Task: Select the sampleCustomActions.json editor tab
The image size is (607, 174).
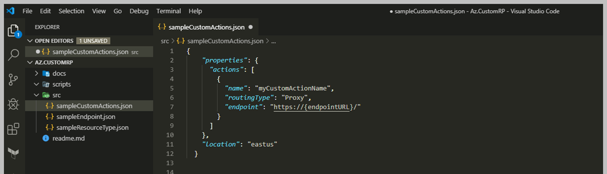Action: tap(205, 27)
